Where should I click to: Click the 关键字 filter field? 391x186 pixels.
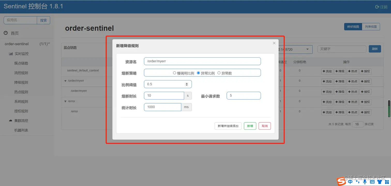pyautogui.click(x=342, y=49)
